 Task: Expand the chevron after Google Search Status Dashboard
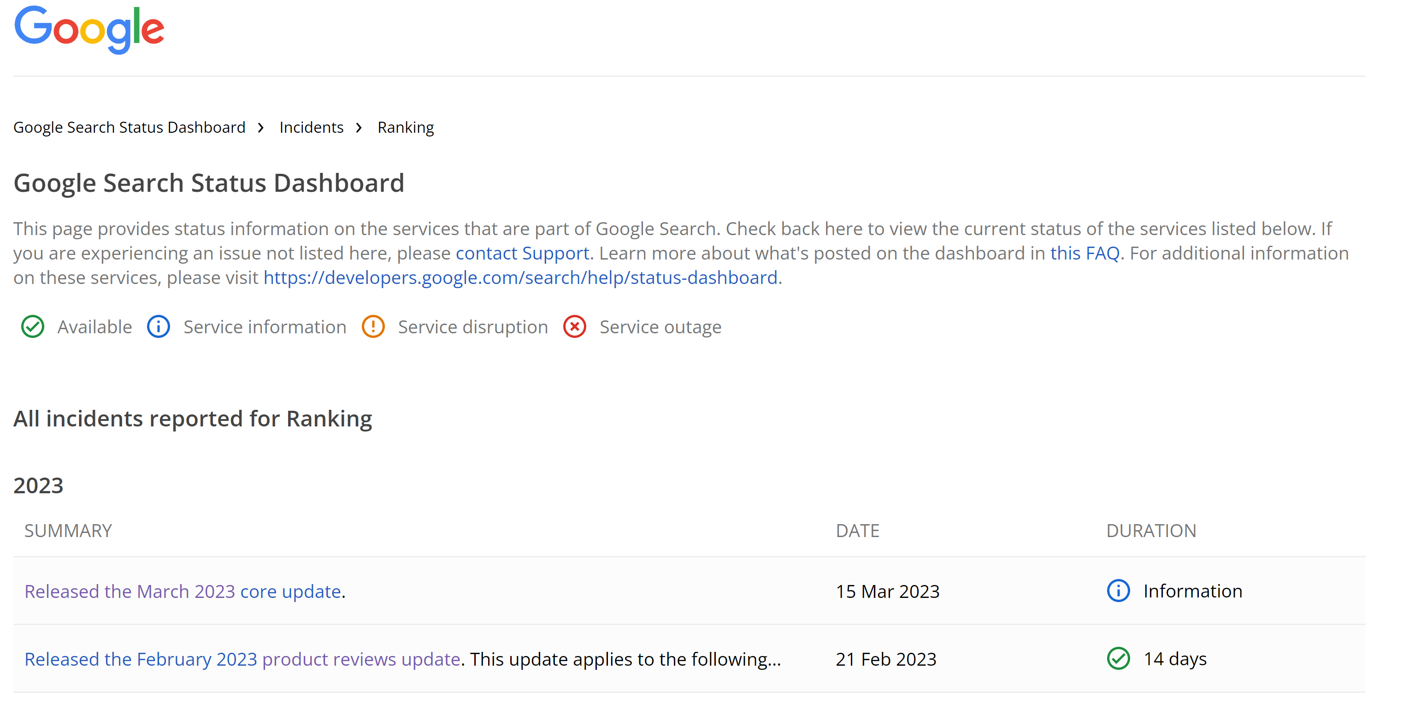pyautogui.click(x=261, y=127)
